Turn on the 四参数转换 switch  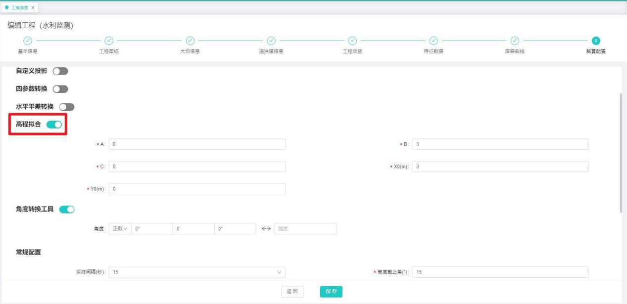[60, 89]
